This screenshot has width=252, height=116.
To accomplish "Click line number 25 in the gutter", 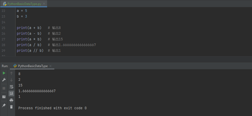I will pyautogui.click(x=4, y=28).
